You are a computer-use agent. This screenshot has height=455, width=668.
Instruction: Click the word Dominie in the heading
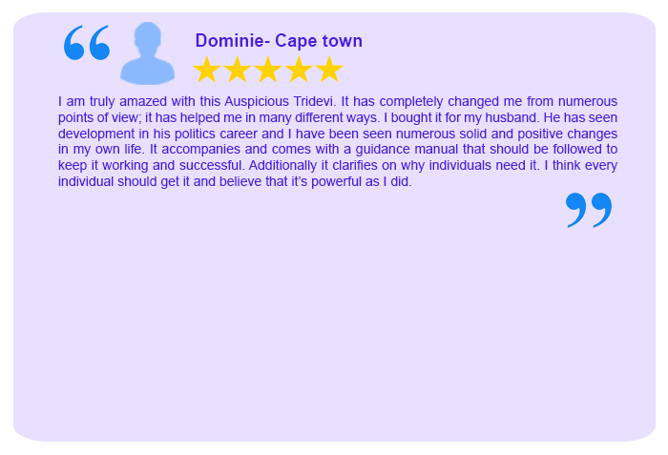click(230, 41)
